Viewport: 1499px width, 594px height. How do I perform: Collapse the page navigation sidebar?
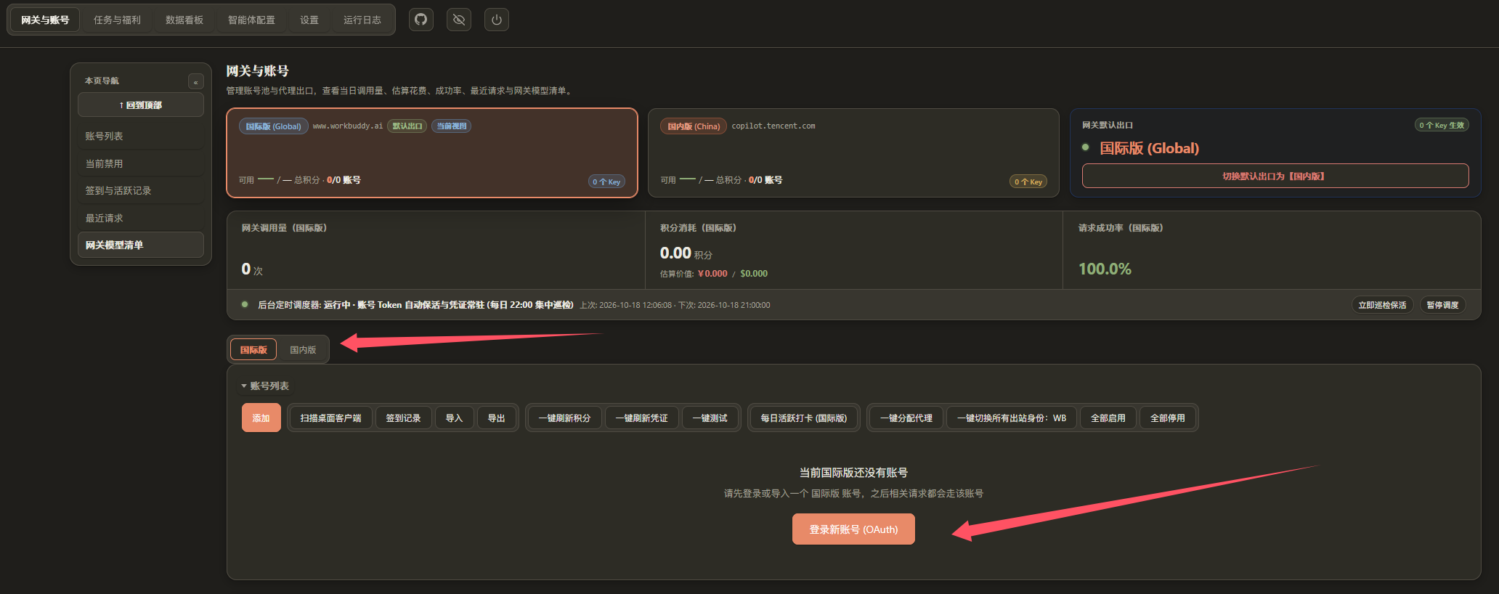[x=195, y=82]
